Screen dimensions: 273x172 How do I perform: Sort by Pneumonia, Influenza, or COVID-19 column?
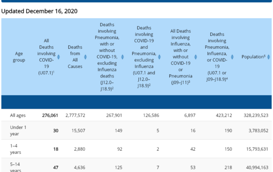(x=232, y=57)
